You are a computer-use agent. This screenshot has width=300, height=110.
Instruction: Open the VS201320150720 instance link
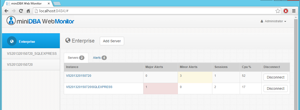pos(79,76)
